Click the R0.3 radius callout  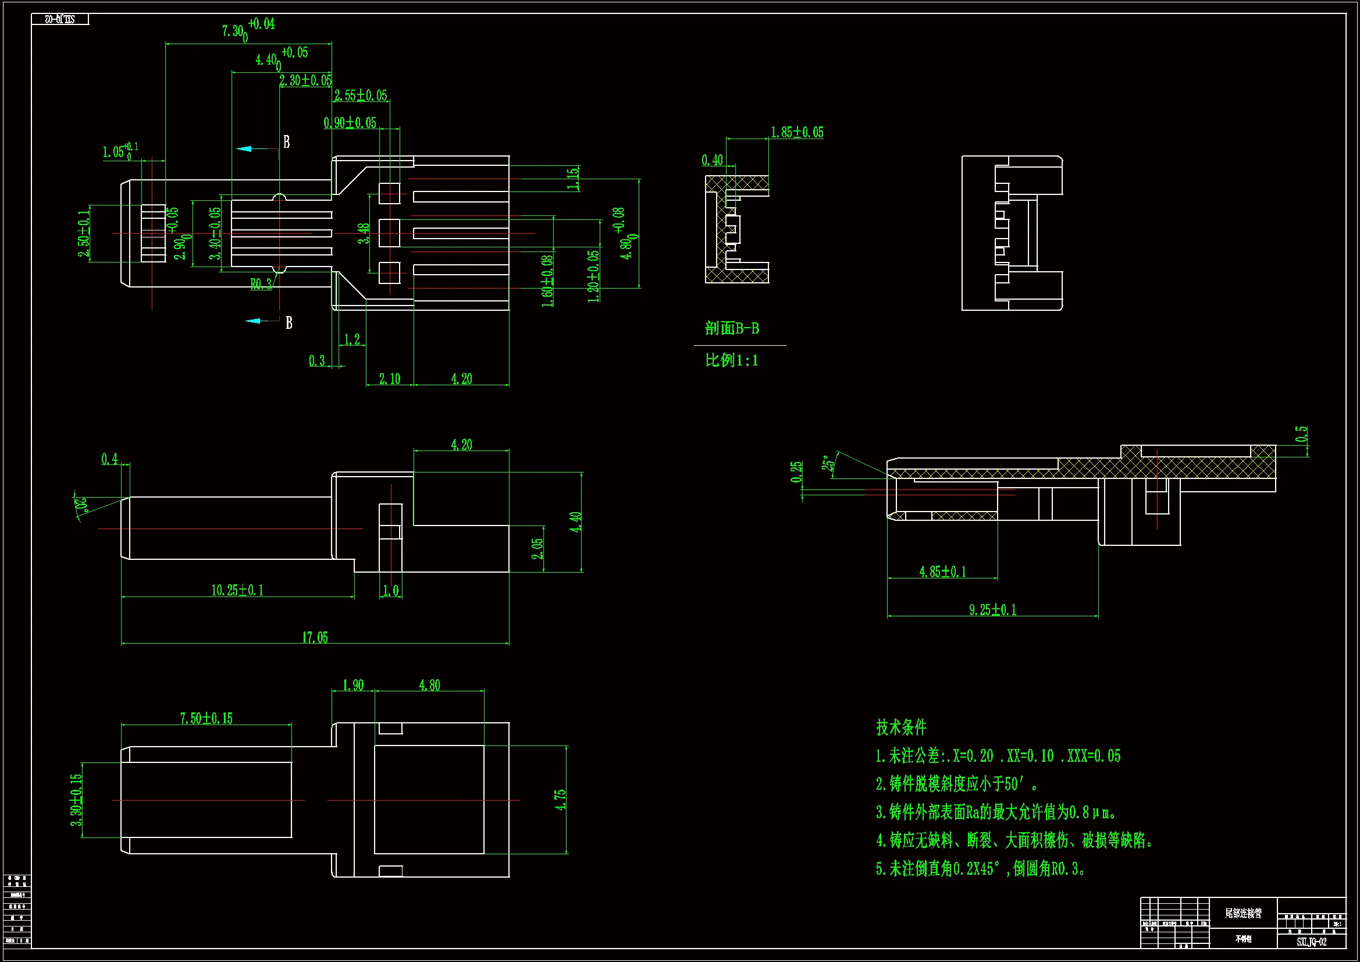[x=261, y=284]
